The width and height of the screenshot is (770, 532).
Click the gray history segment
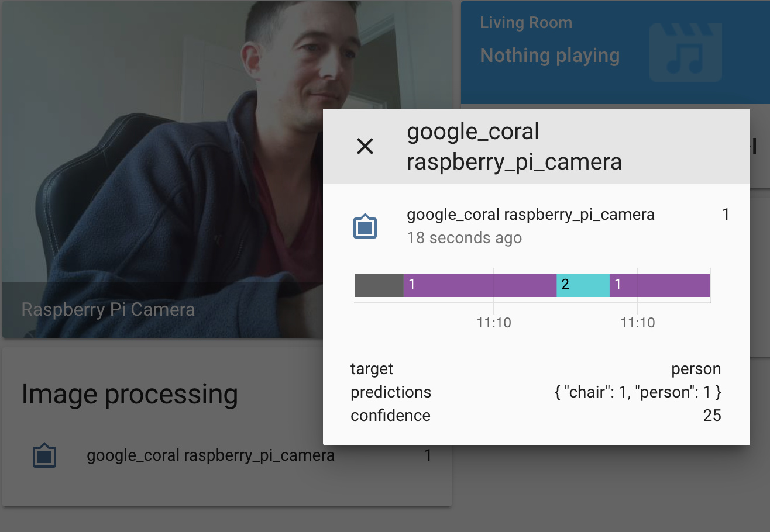(379, 285)
